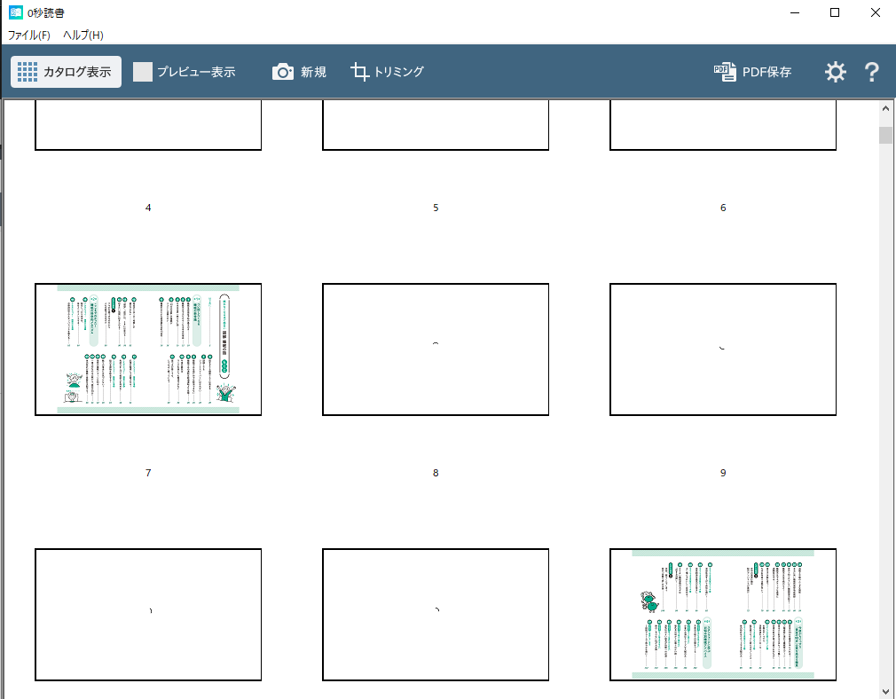Click the scrollbar up arrow

pyautogui.click(x=885, y=108)
